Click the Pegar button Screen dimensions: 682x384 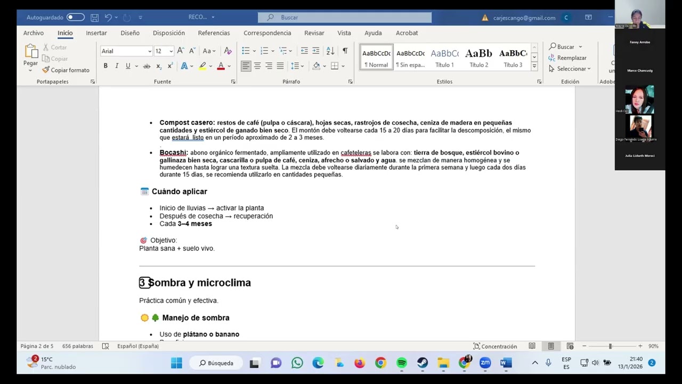(x=30, y=58)
